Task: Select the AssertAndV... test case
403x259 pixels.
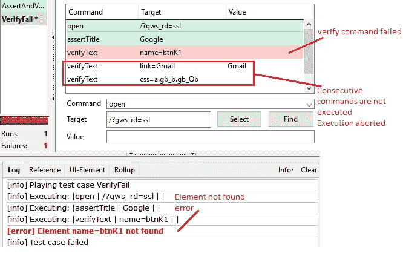Action: (x=24, y=6)
